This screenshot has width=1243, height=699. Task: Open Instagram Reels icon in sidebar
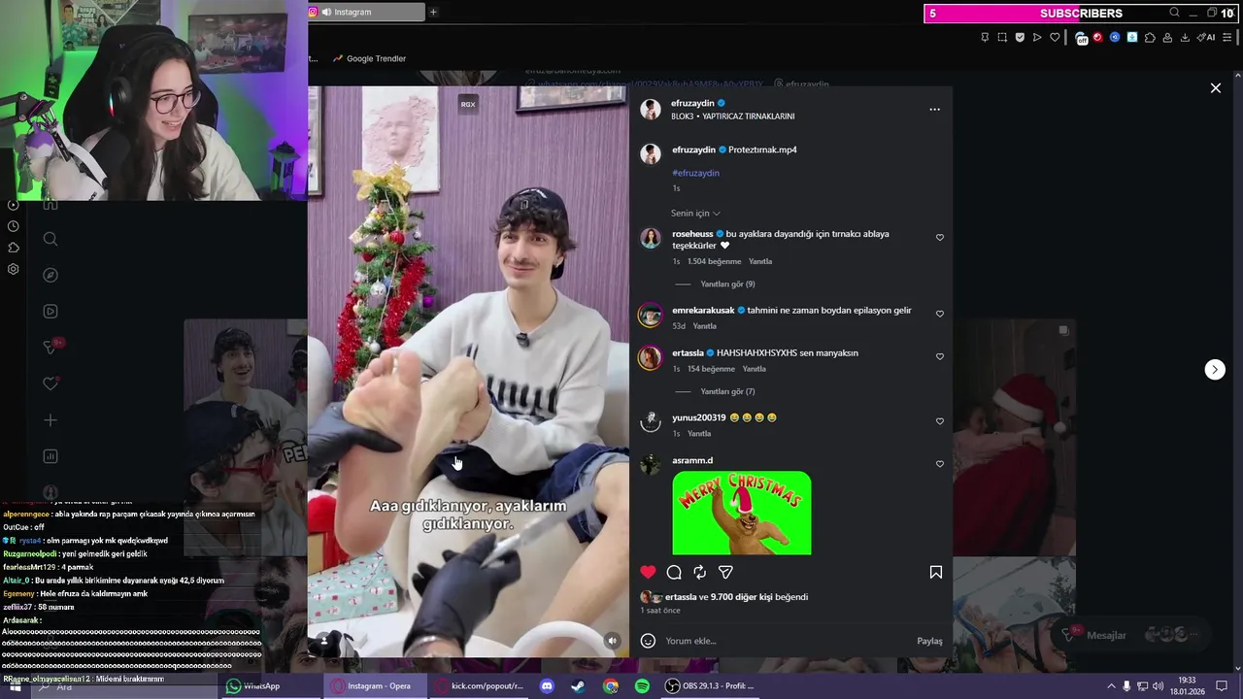click(x=50, y=312)
